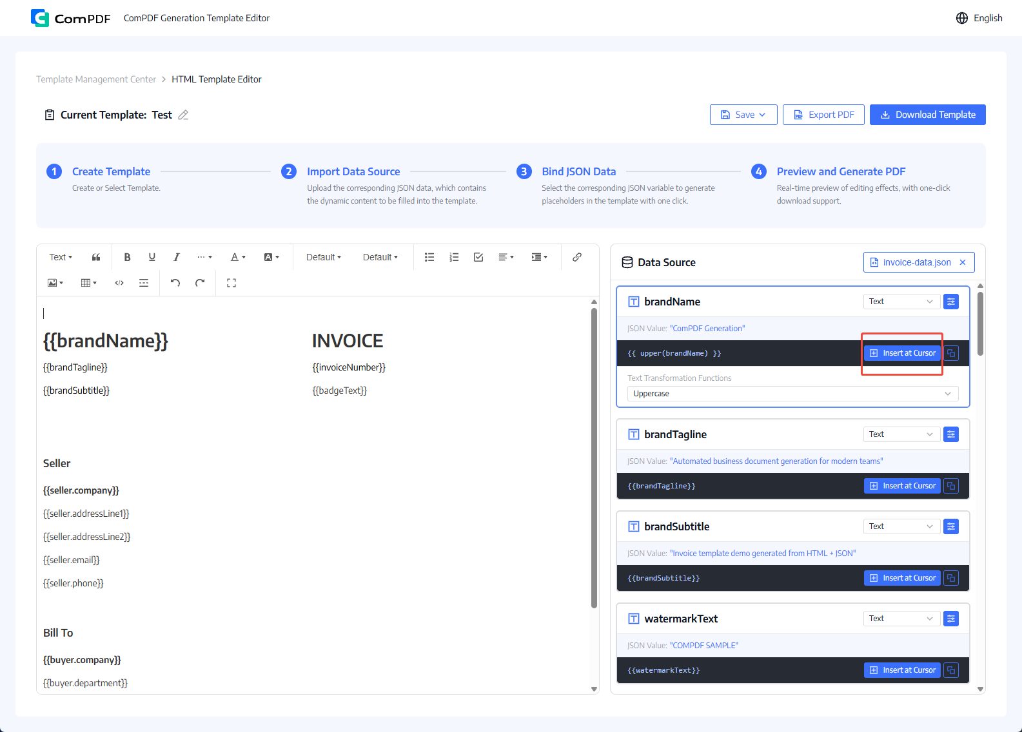The width and height of the screenshot is (1022, 732).
Task: Toggle bold formatting
Action: point(127,257)
